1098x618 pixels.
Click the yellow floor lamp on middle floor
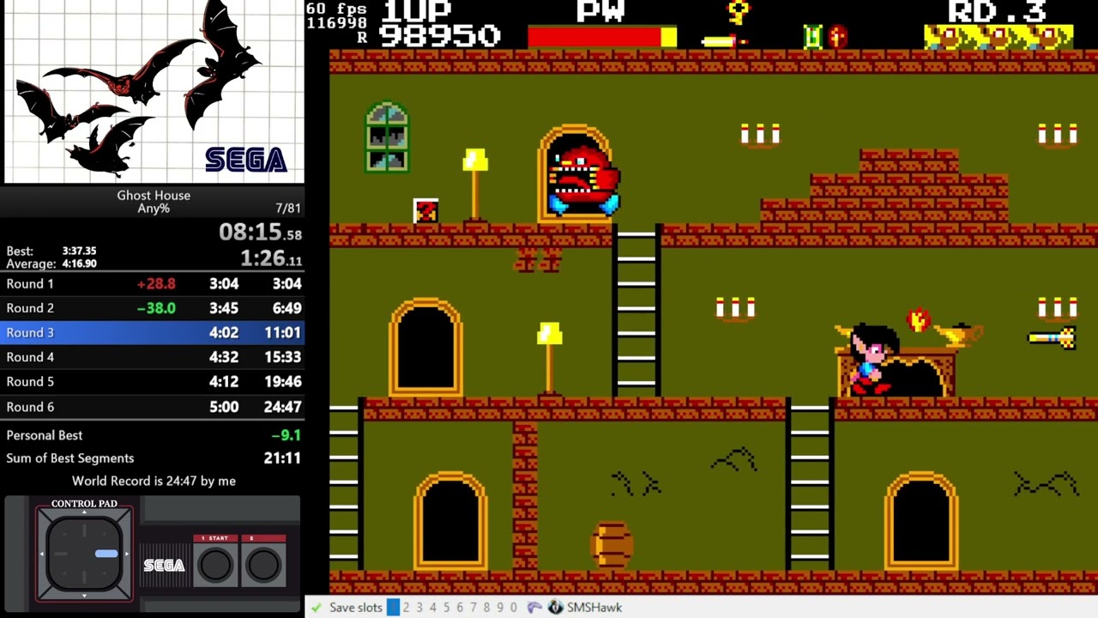point(550,359)
